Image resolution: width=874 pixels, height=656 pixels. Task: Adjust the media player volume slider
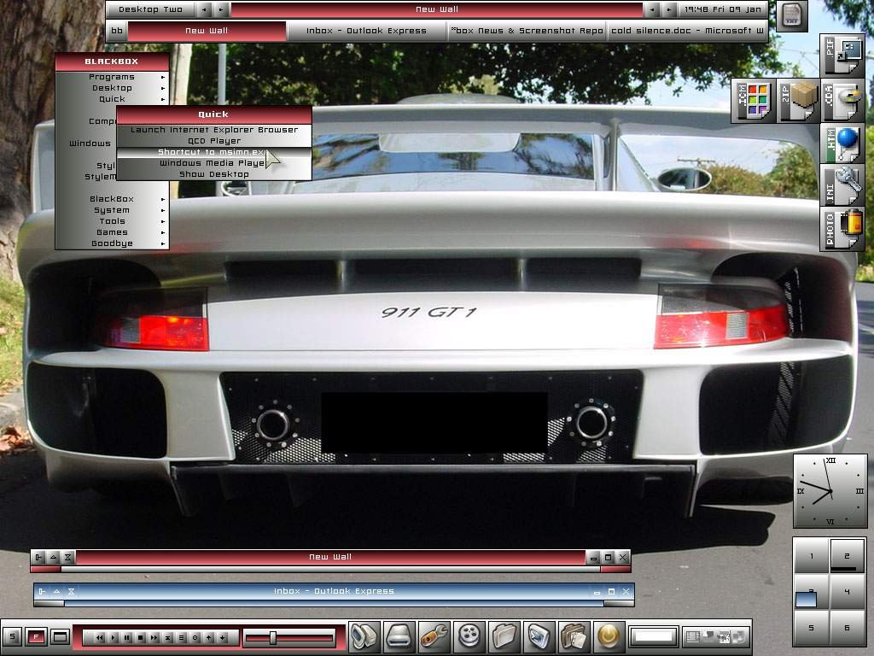pos(273,637)
